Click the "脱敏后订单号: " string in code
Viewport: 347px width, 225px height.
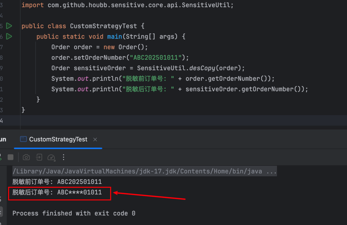148,89
